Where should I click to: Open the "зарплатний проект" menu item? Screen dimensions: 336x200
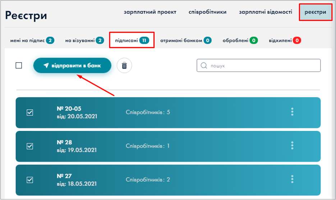tap(150, 12)
